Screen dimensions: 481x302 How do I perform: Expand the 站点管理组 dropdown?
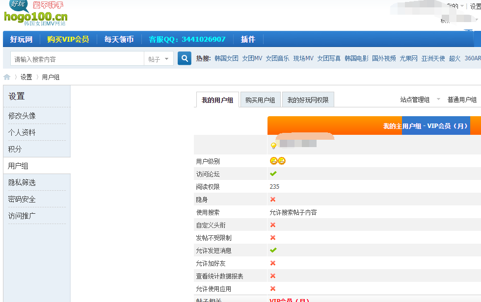[x=419, y=100]
